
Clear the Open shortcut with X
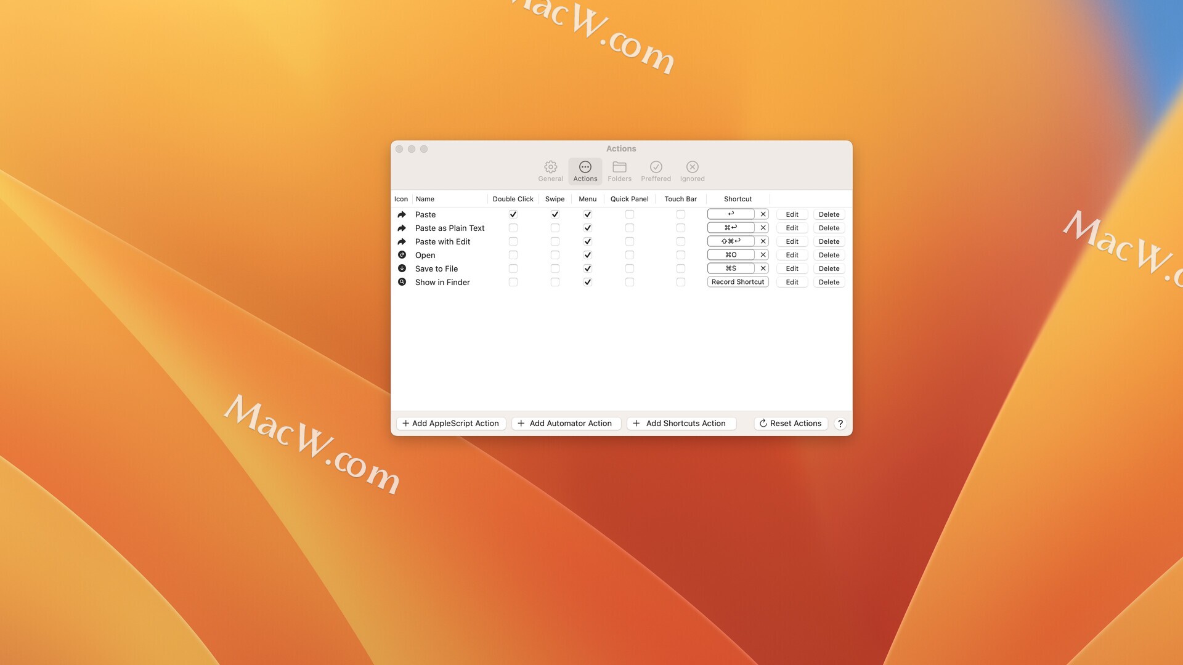(x=763, y=255)
